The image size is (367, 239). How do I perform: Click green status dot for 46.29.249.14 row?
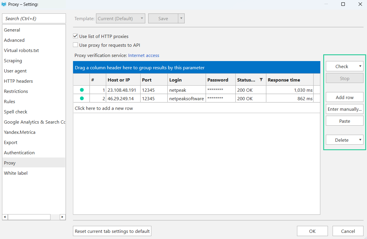82,98
